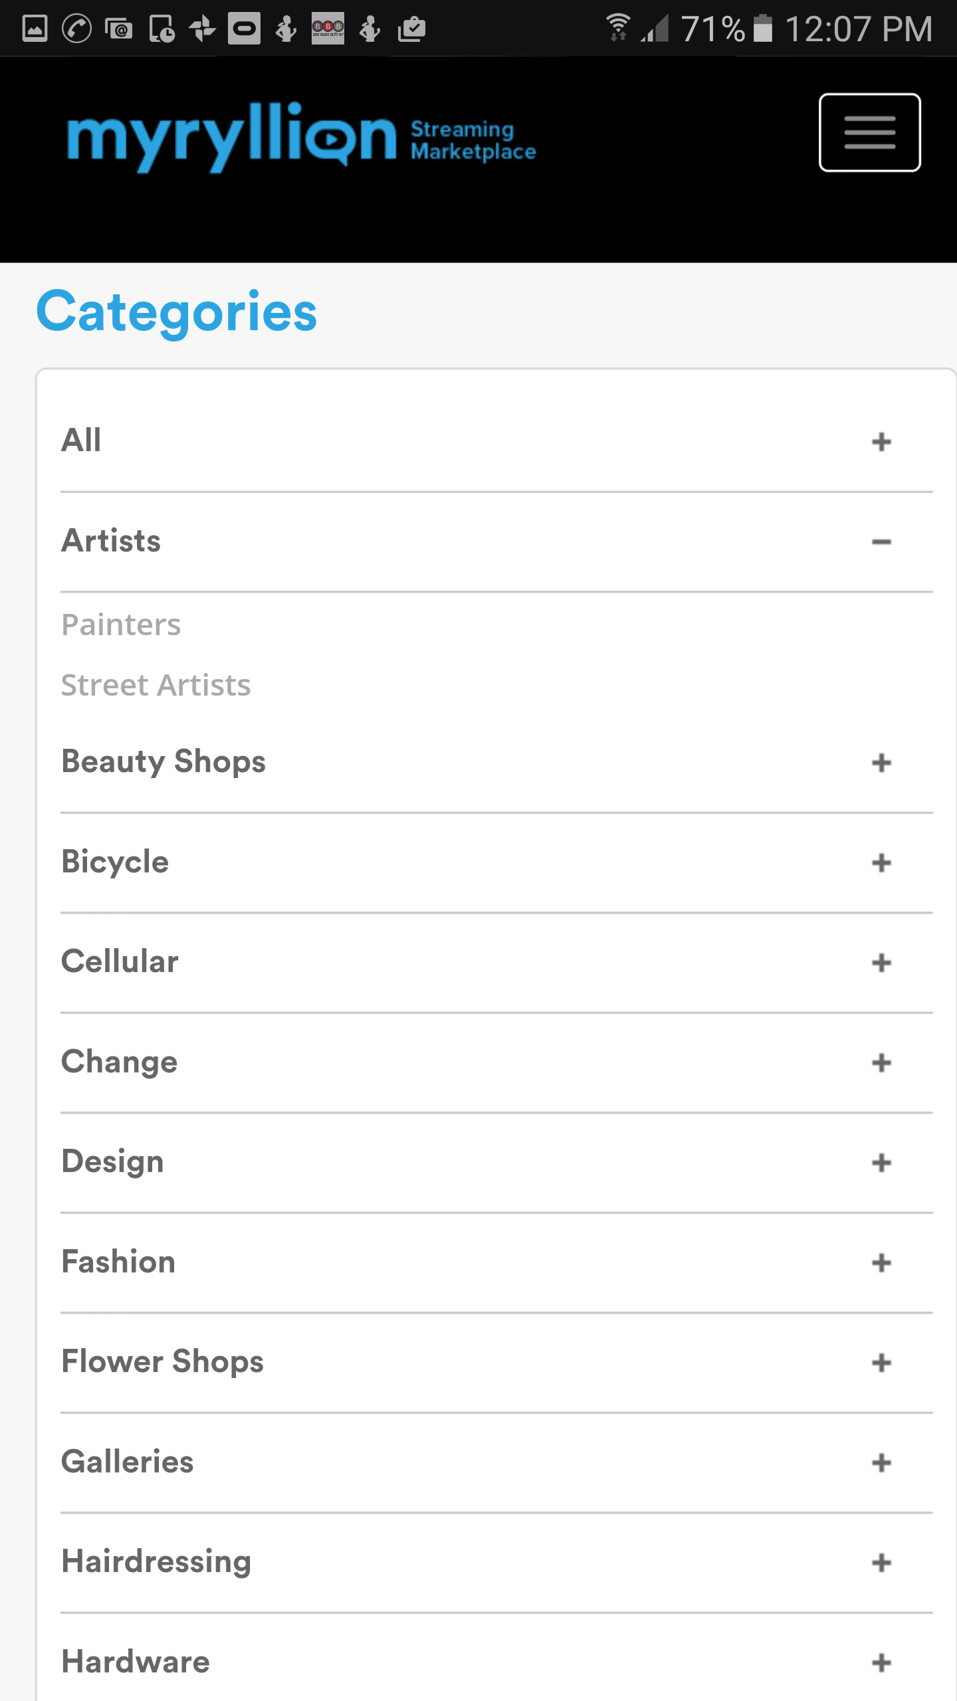This screenshot has width=957, height=1701.
Task: Open the hamburger navigation menu
Action: pyautogui.click(x=869, y=132)
